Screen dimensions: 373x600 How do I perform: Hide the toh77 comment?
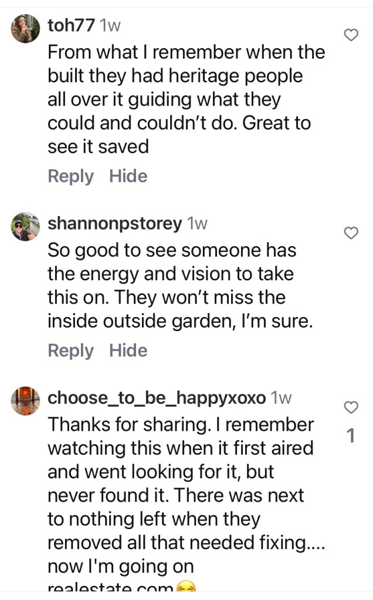128,176
